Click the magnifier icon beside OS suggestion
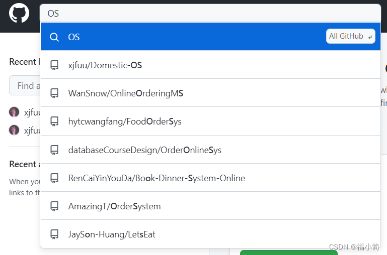Screen dimensions: 387x255 (x=54, y=37)
